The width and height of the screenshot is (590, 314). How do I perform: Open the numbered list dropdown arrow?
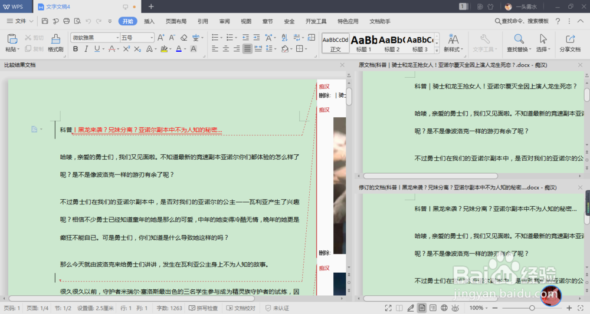pyautogui.click(x=236, y=38)
